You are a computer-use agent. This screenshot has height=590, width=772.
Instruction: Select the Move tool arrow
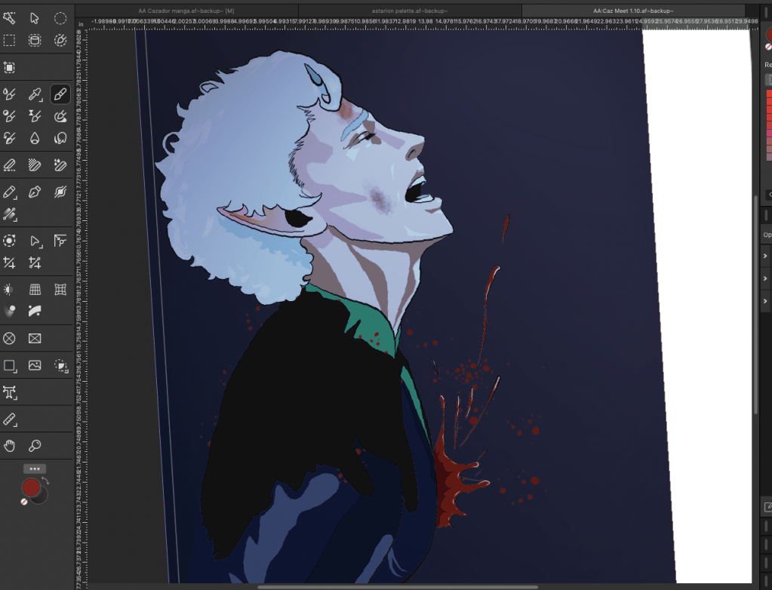point(35,18)
